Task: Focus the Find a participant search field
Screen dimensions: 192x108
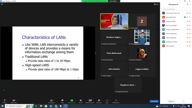Action: coord(176,9)
